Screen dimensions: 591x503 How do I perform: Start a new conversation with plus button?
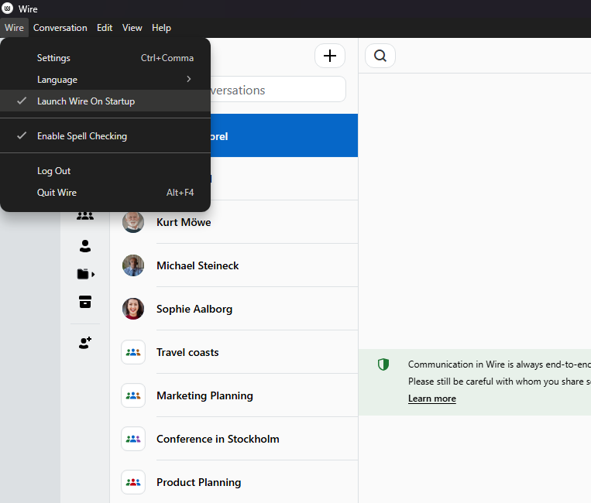[330, 56]
